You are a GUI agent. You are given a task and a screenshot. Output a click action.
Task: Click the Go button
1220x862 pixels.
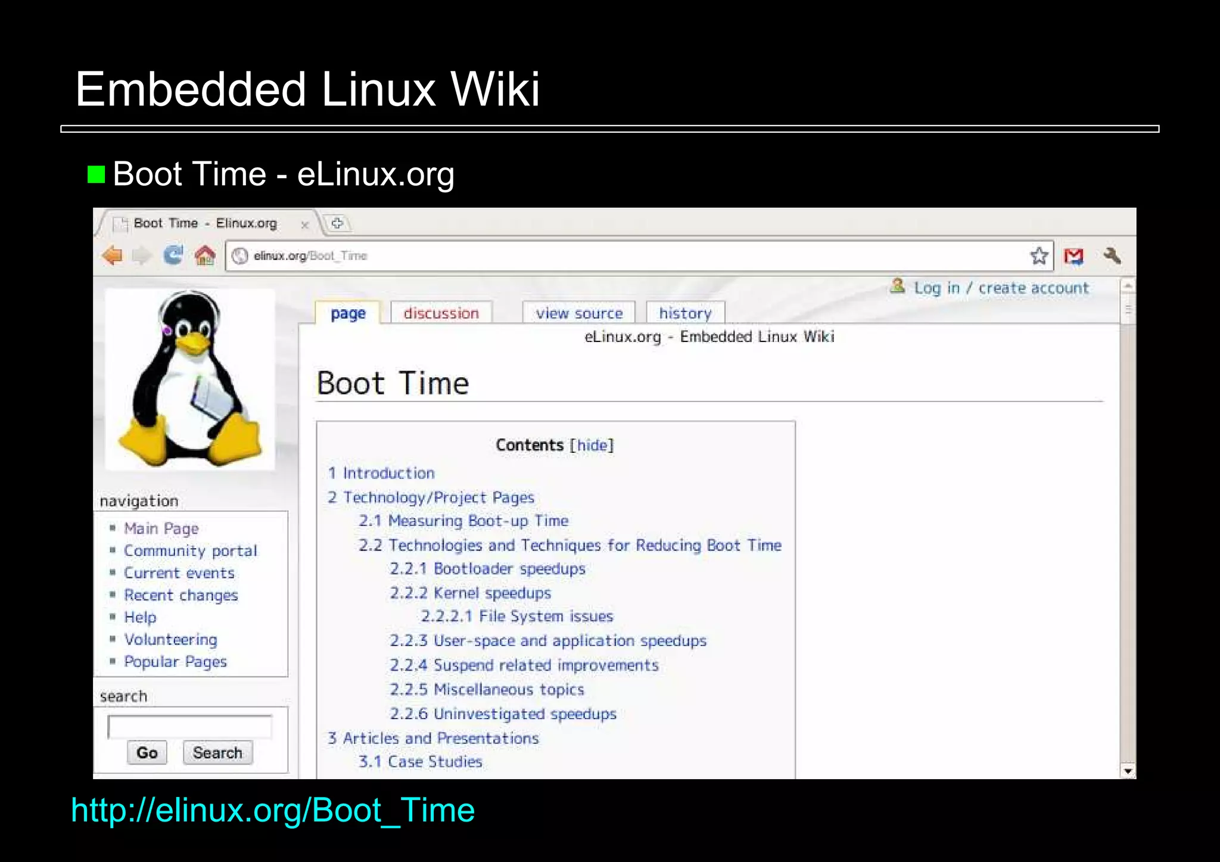point(147,753)
